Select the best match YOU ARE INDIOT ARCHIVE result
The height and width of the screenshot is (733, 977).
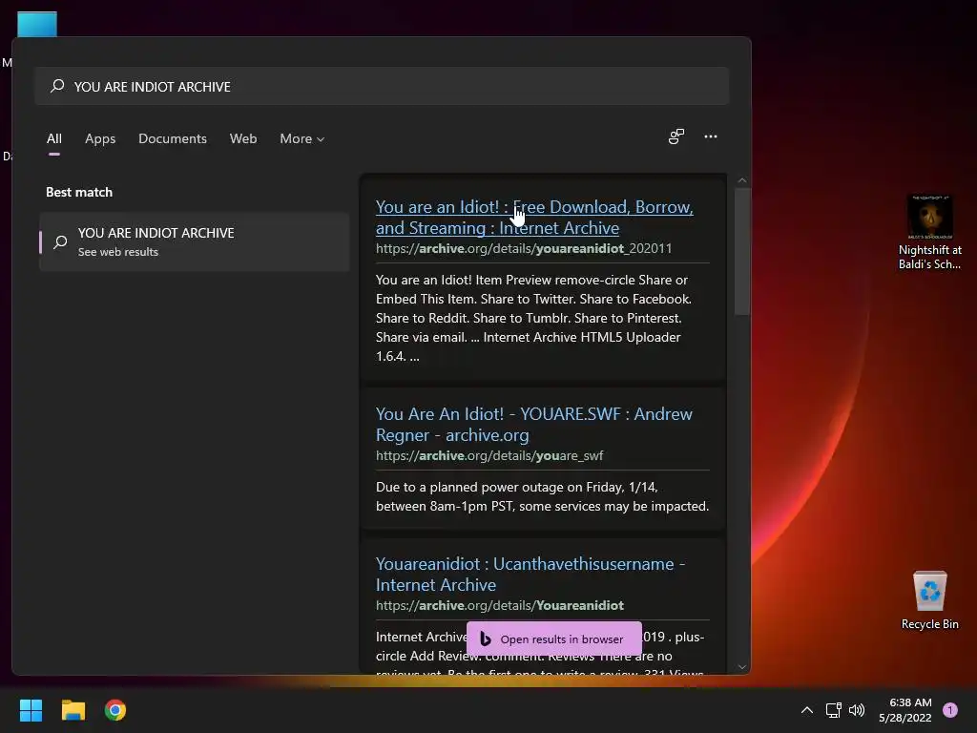coord(194,241)
